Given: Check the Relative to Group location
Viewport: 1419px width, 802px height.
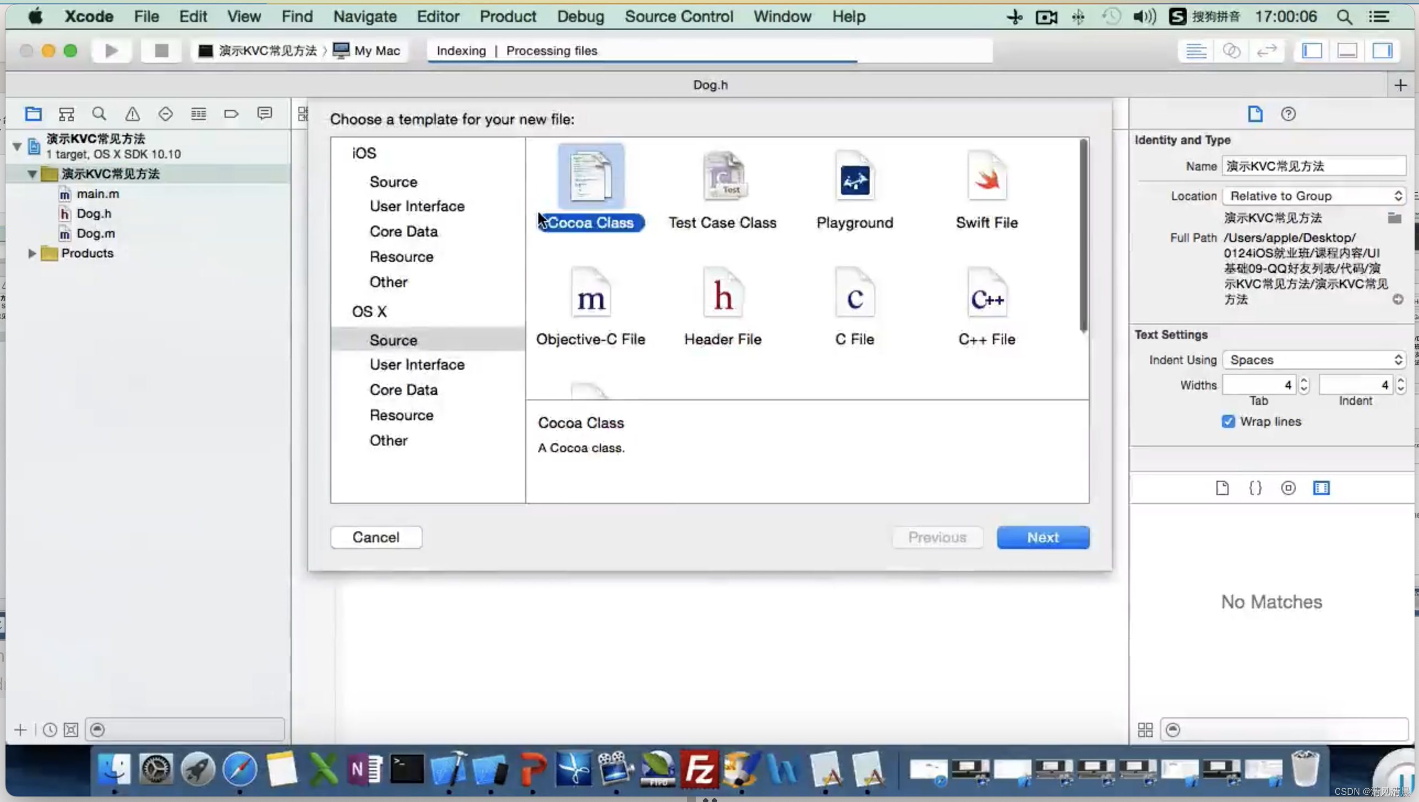Looking at the screenshot, I should tap(1313, 195).
